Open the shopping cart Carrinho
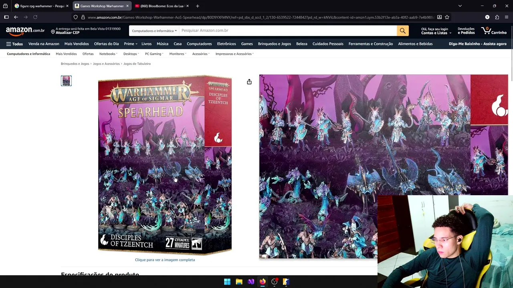This screenshot has height=288, width=513. point(494,31)
